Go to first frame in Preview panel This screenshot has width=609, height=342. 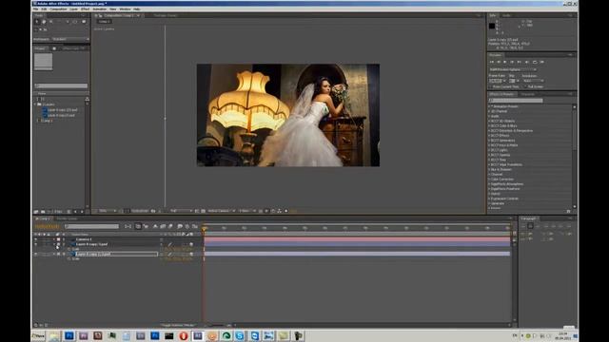coord(492,62)
